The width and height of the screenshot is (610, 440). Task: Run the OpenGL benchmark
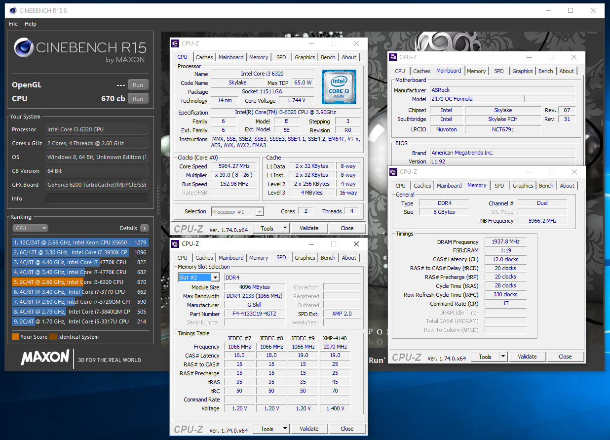pyautogui.click(x=138, y=85)
